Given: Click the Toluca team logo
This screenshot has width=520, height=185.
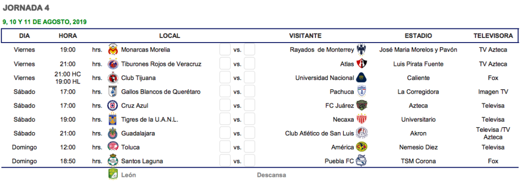Looking at the screenshot, I should click(x=113, y=147).
